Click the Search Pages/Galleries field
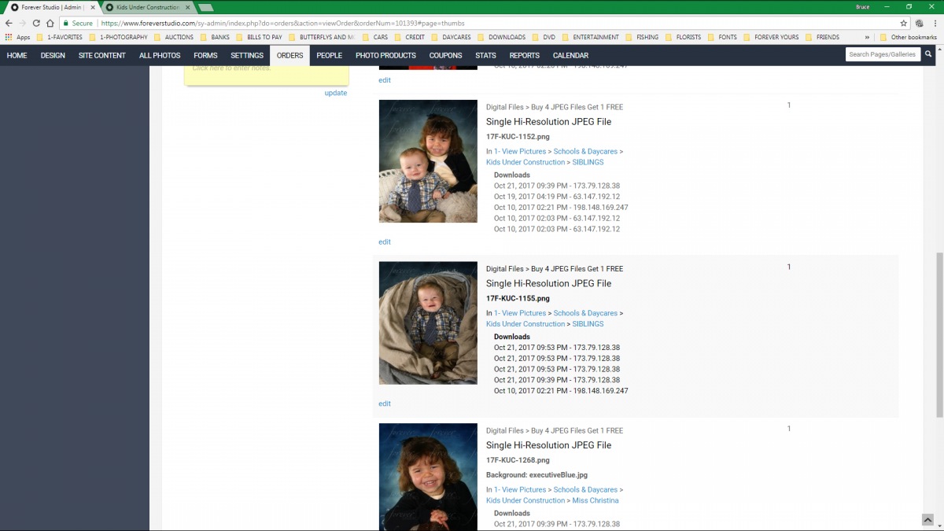This screenshot has height=531, width=944. pyautogui.click(x=883, y=54)
